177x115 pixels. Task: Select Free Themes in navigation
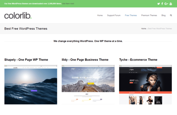point(131,15)
